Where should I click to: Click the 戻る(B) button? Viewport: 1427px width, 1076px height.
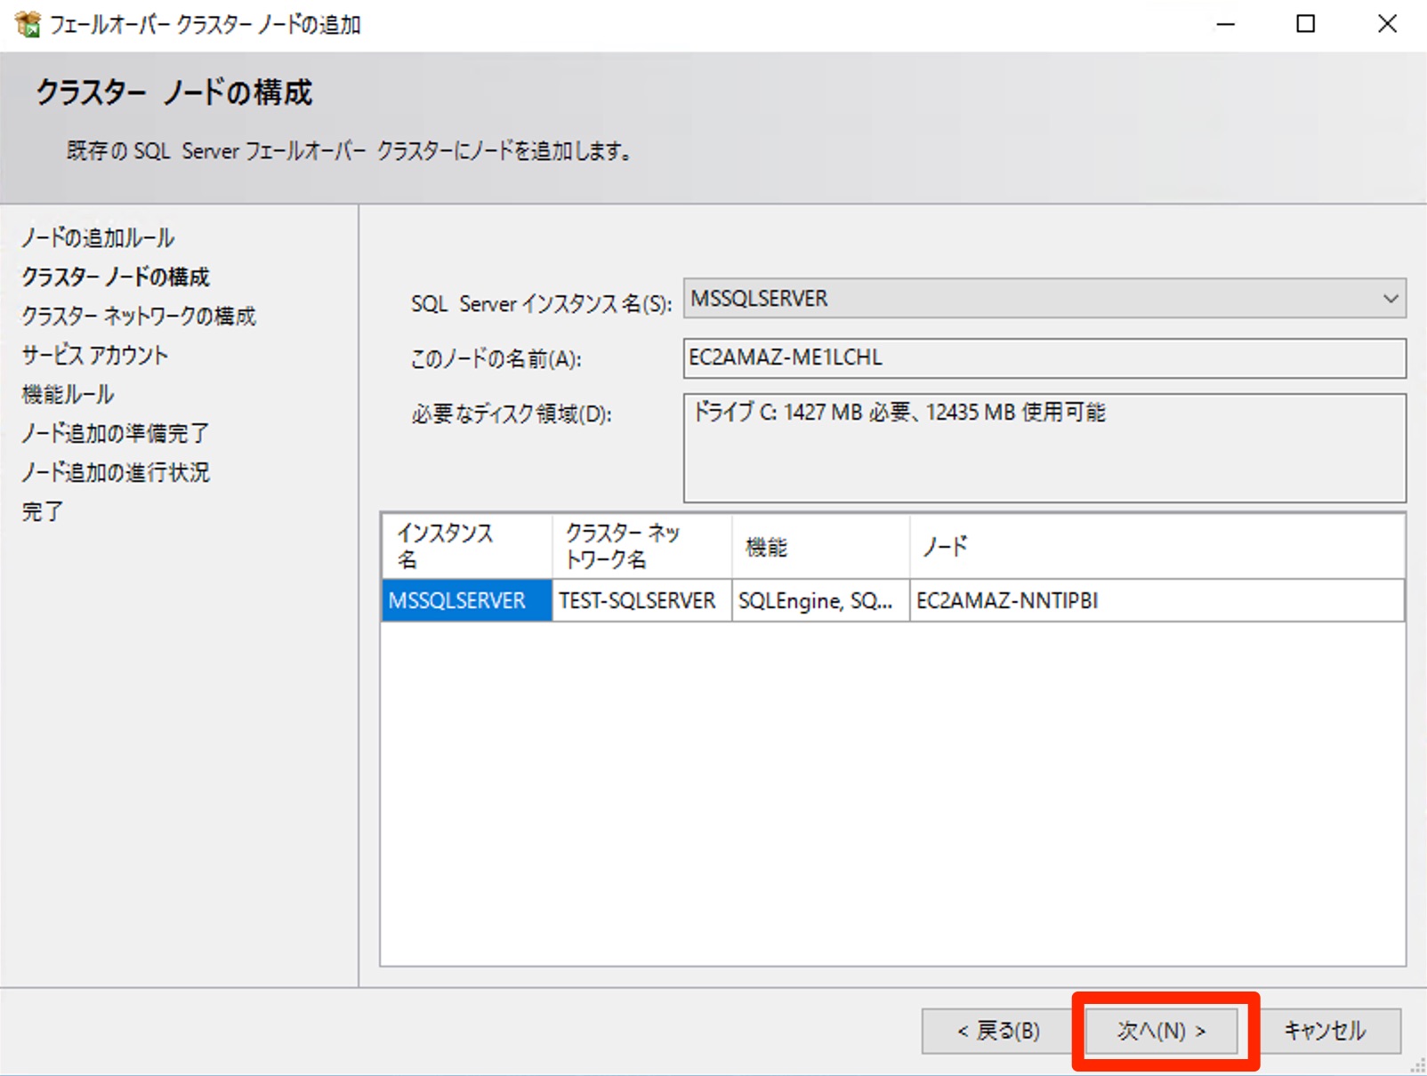tap(994, 1032)
